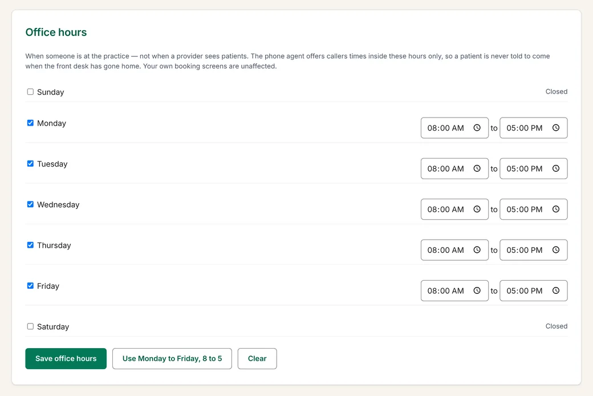Click the Save office hours button
This screenshot has width=593, height=396.
[66, 358]
